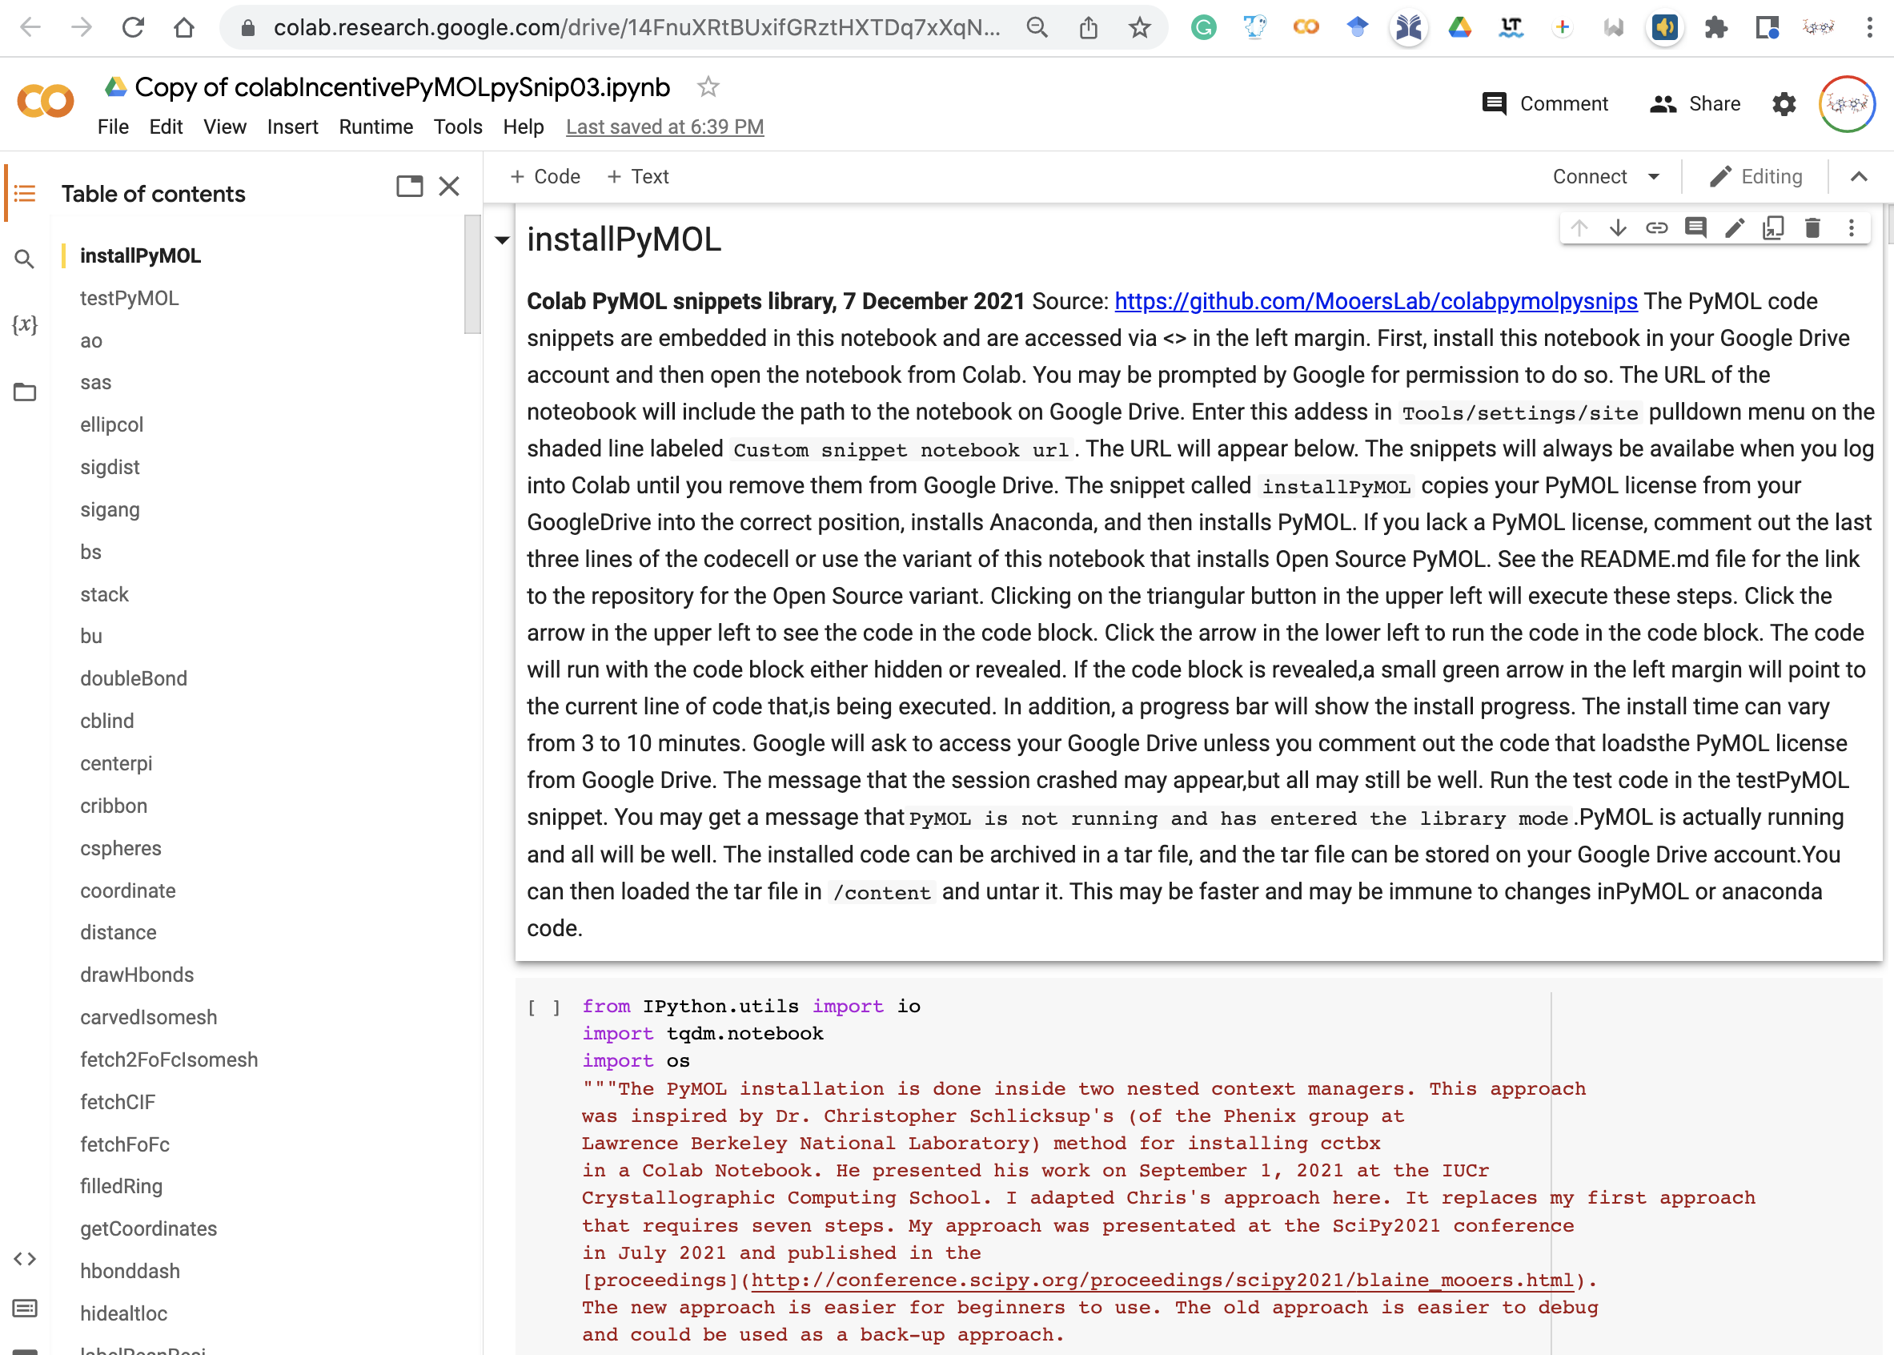
Task: Open the Runtime menu
Action: pyautogui.click(x=375, y=127)
